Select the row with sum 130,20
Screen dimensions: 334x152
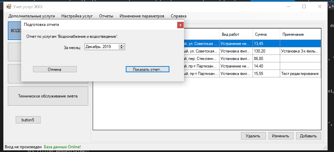pyautogui.click(x=266, y=51)
